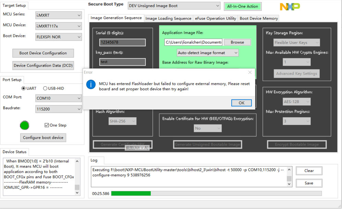This screenshot has width=342, height=209.
Task: Click the Serial (8 digits) input field
Action: coord(123,42)
